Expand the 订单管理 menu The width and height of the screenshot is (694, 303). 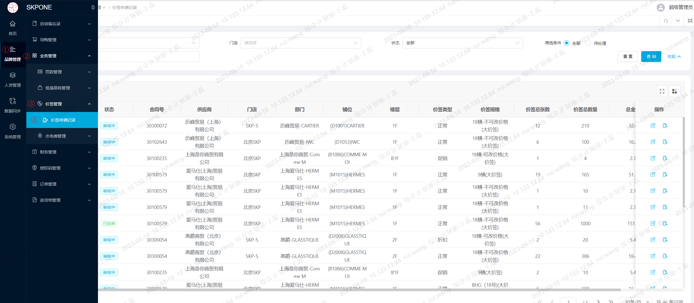(x=62, y=184)
